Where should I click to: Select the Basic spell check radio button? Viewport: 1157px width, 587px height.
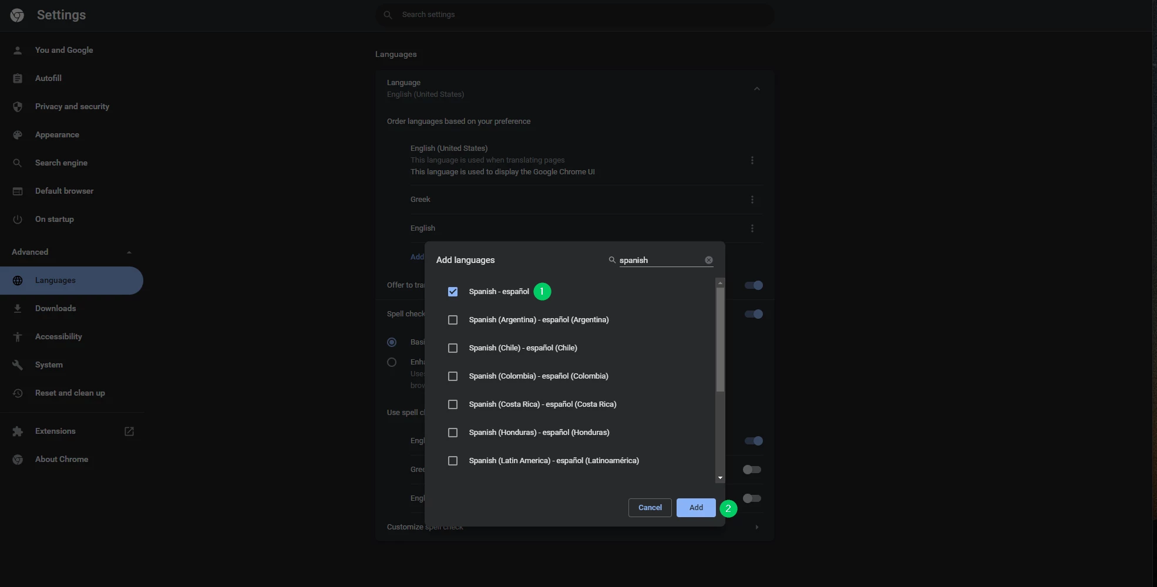coord(392,342)
